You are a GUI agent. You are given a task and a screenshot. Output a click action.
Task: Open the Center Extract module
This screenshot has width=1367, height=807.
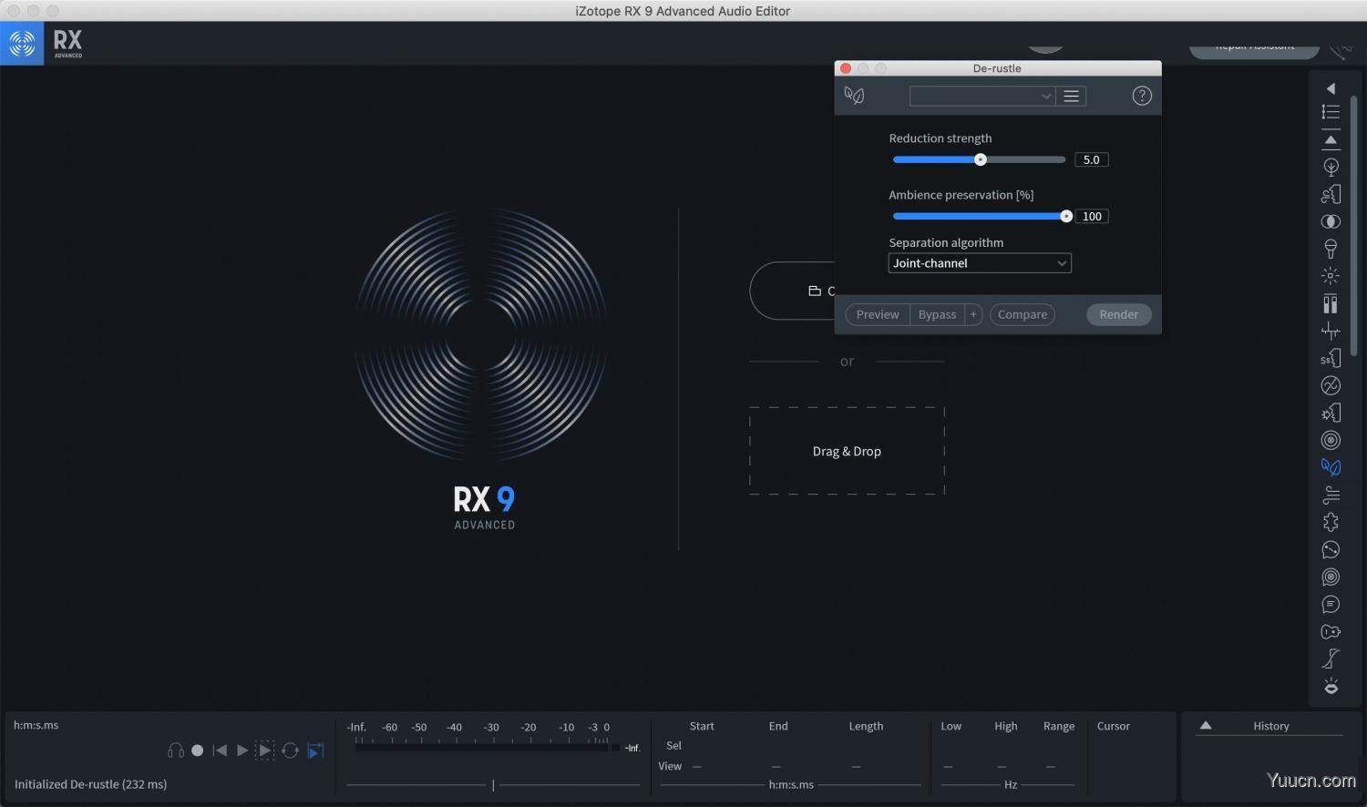pyautogui.click(x=1331, y=221)
